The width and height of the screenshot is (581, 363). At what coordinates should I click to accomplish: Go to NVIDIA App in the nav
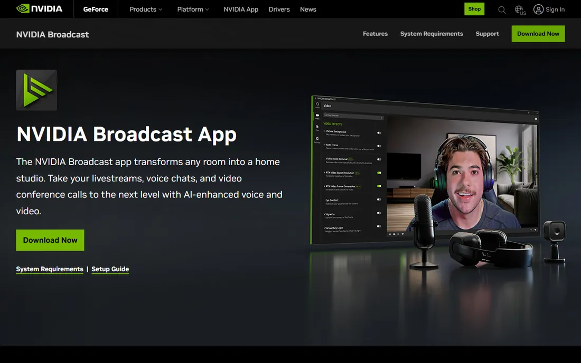pyautogui.click(x=241, y=9)
